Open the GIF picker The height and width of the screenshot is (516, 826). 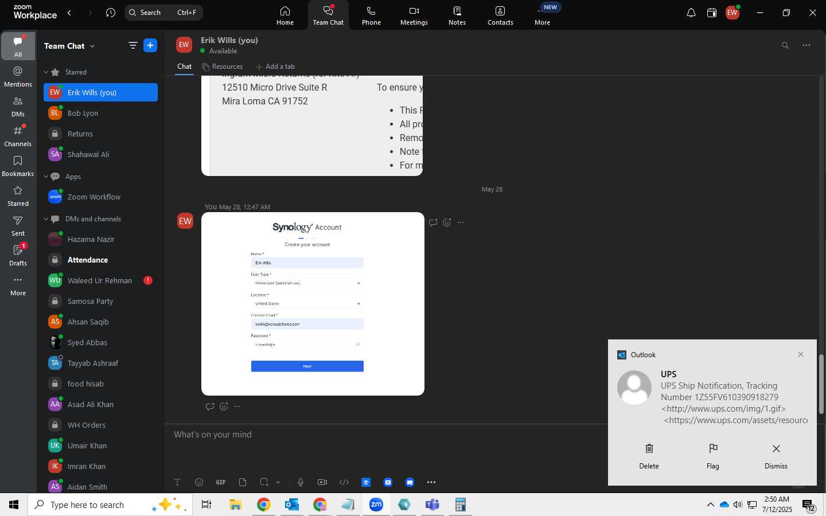[x=221, y=482]
